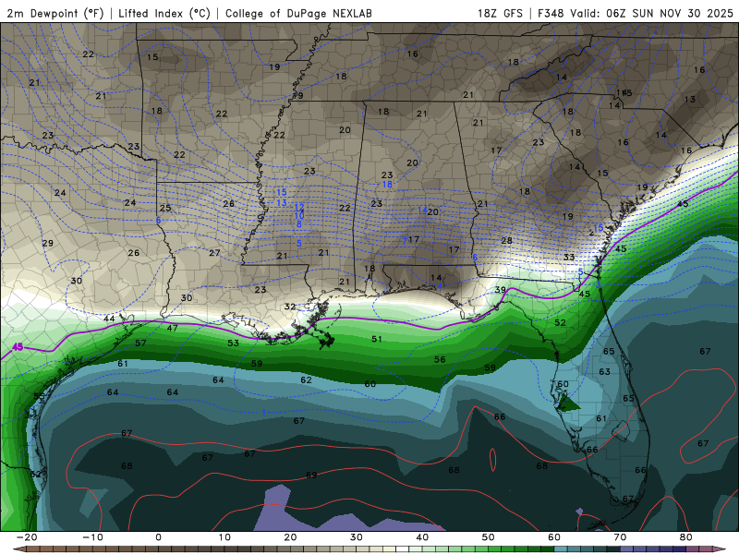The height and width of the screenshot is (554, 739).
Task: Click the '40' color scale label
Action: pos(422,537)
